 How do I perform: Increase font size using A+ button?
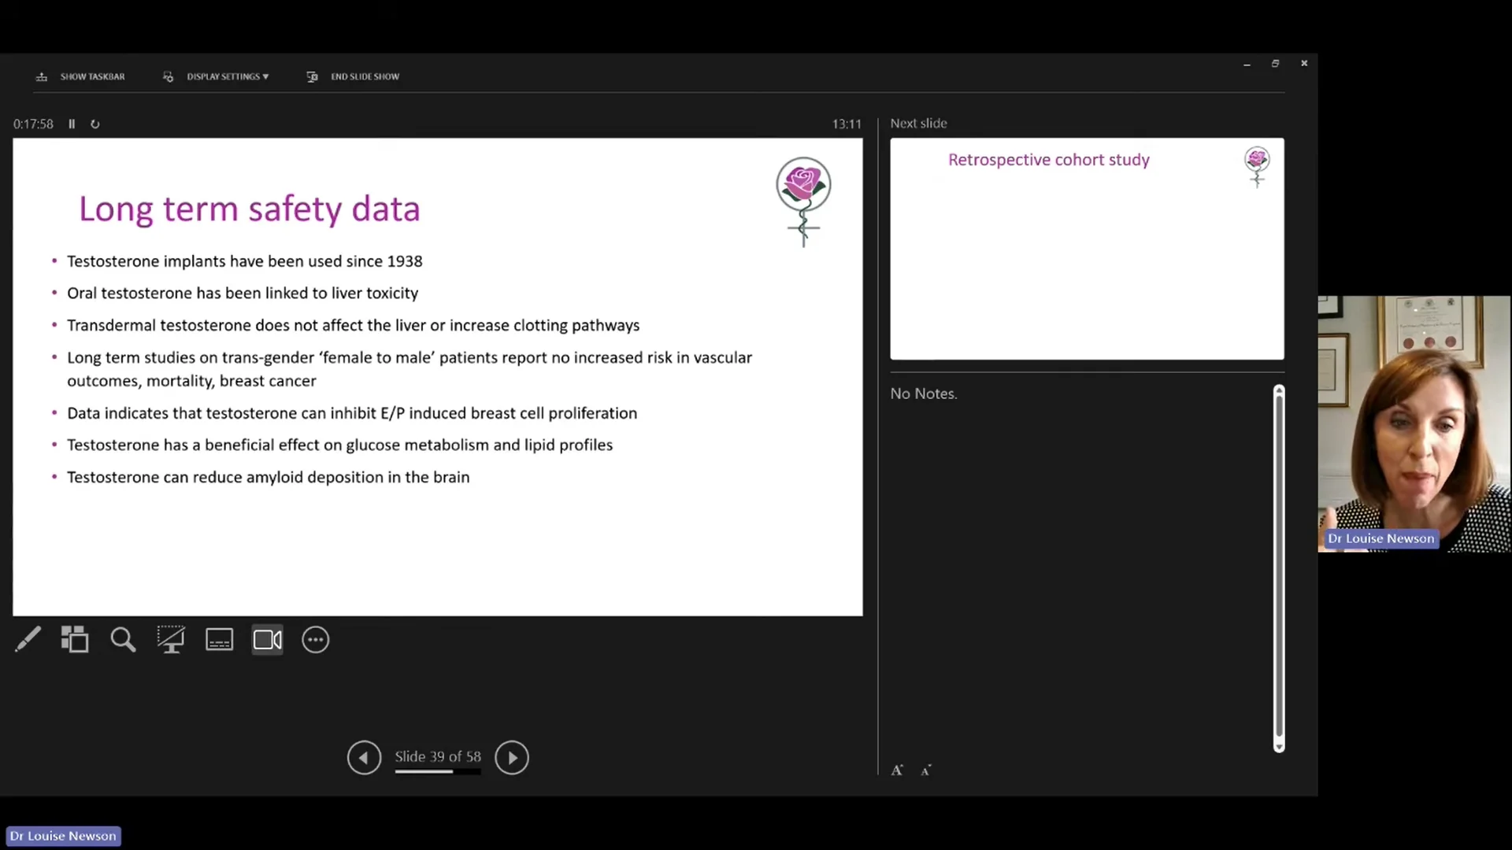point(897,768)
